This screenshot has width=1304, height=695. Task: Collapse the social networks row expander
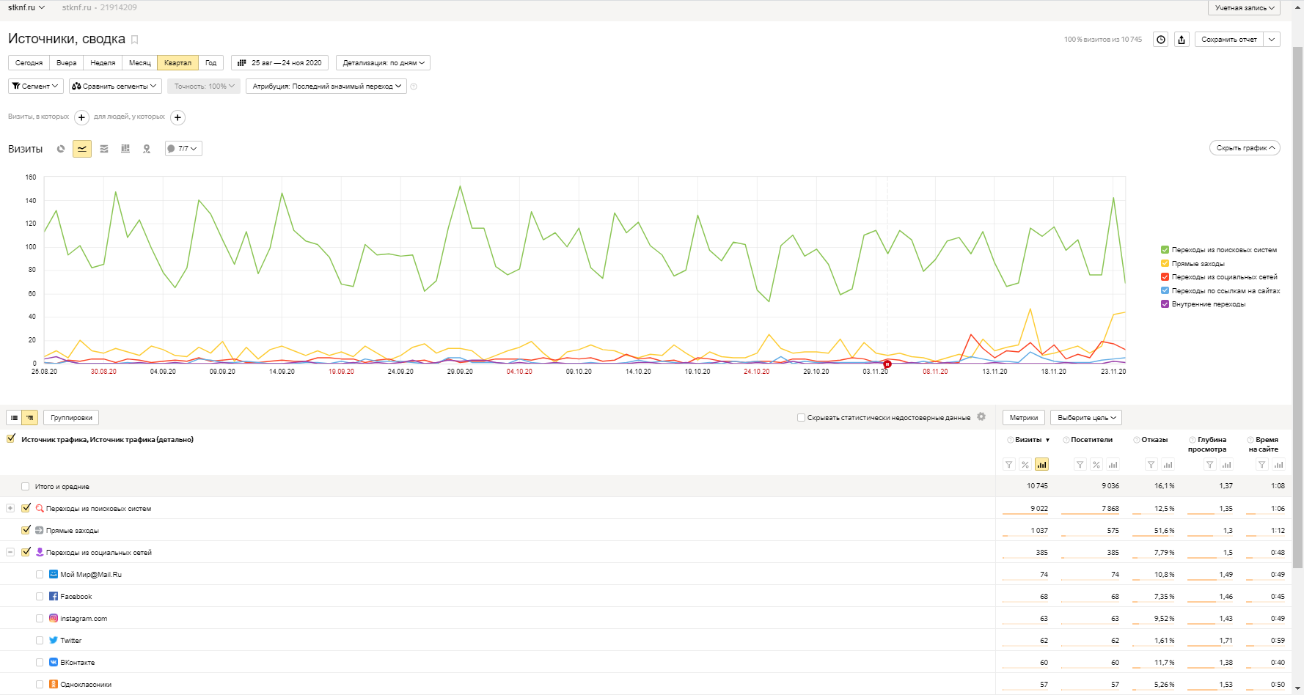(10, 552)
